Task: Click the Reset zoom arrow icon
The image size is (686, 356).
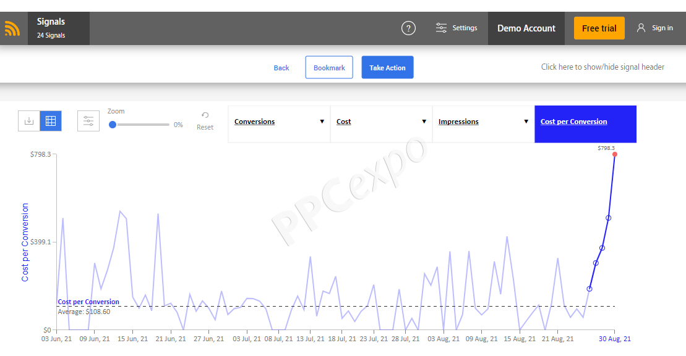Action: click(205, 115)
